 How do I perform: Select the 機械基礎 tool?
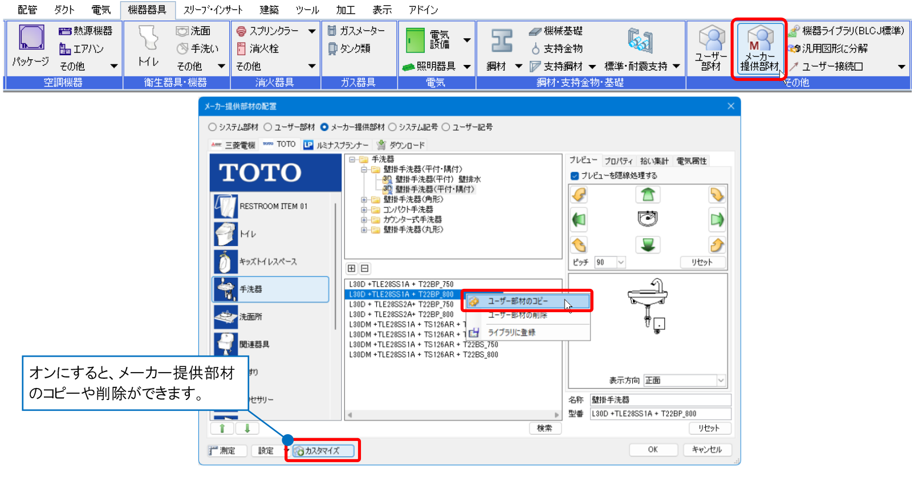pos(556,31)
